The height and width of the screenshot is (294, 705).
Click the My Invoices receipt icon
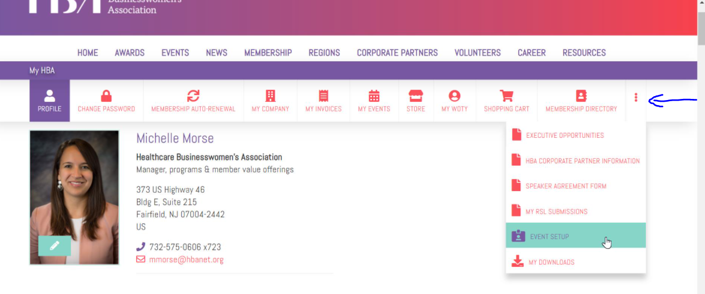tap(324, 96)
